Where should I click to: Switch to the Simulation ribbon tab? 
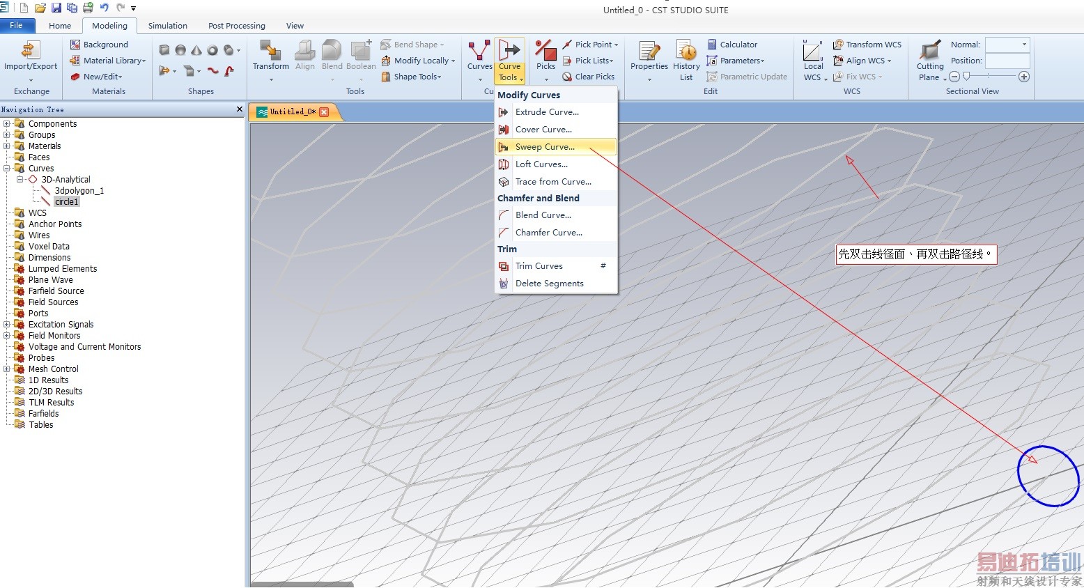[167, 26]
